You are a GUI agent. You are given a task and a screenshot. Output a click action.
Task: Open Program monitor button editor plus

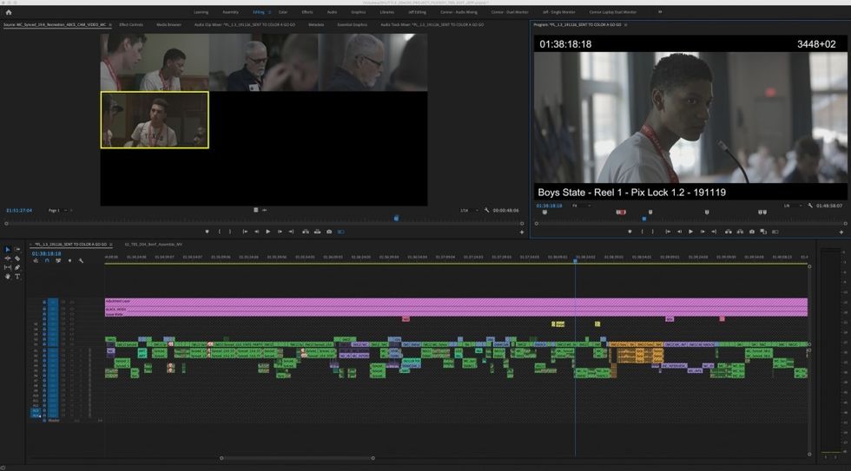(841, 232)
